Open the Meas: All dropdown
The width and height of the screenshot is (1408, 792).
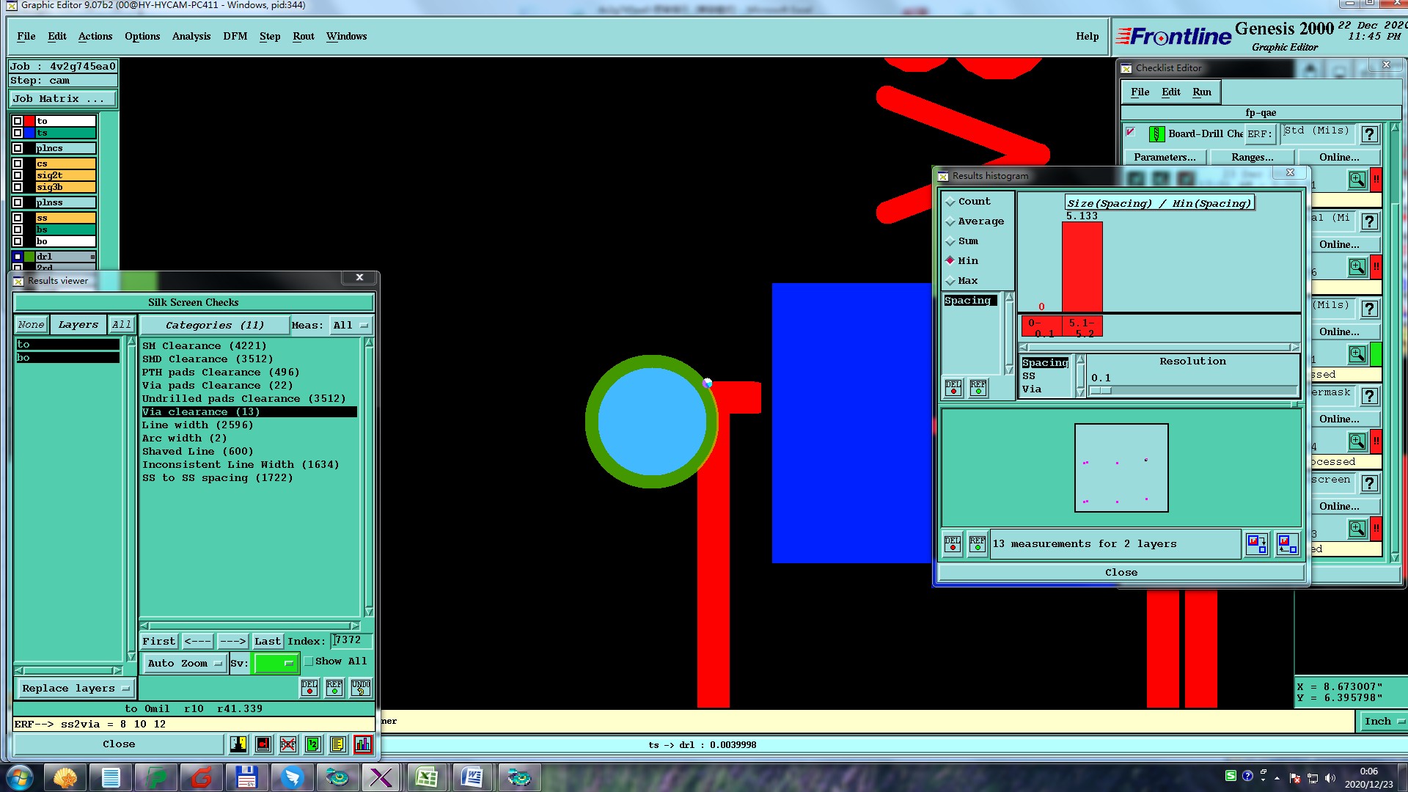click(351, 325)
